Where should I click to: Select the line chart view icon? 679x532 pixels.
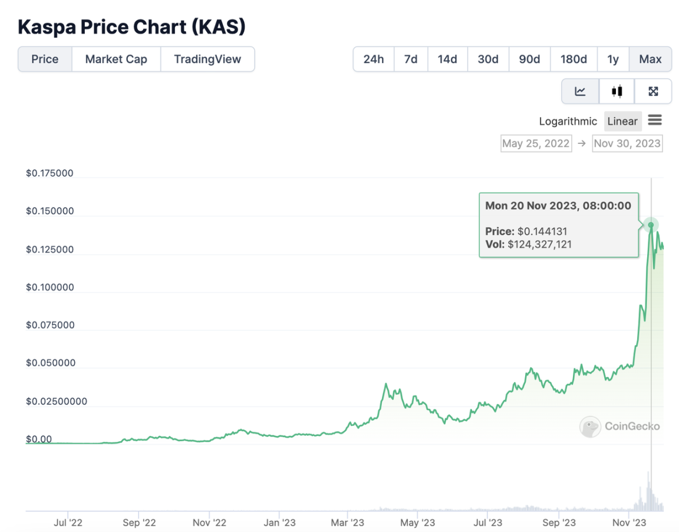pyautogui.click(x=580, y=91)
